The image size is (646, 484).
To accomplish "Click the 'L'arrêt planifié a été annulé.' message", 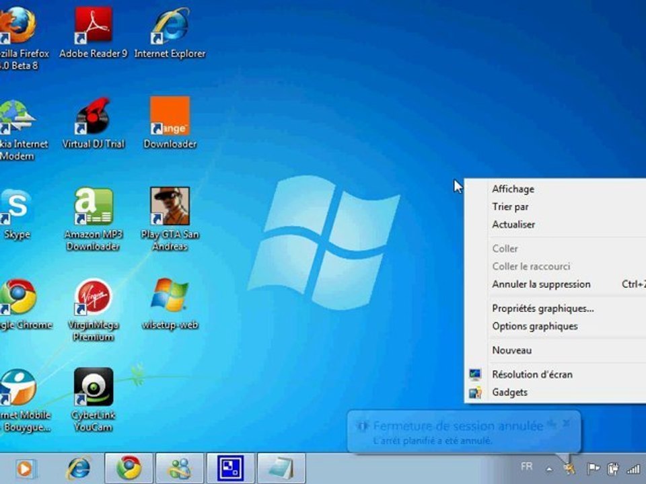I will [x=433, y=441].
